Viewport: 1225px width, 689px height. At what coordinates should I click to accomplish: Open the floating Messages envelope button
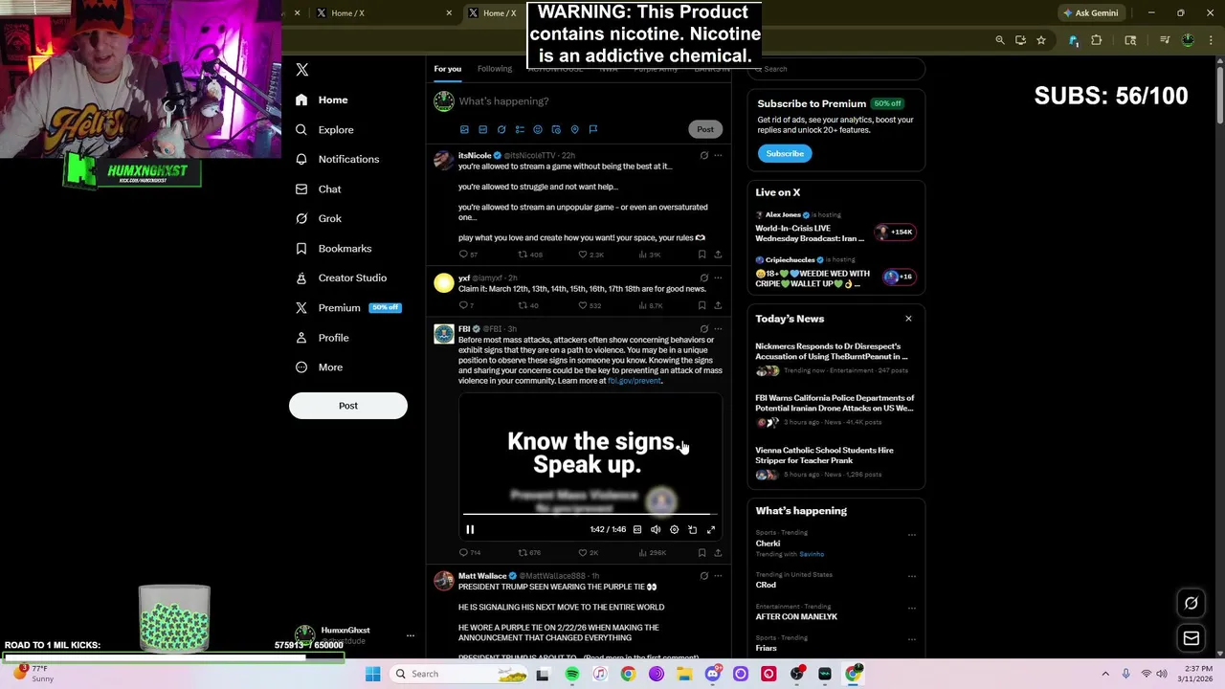pos(1192,638)
